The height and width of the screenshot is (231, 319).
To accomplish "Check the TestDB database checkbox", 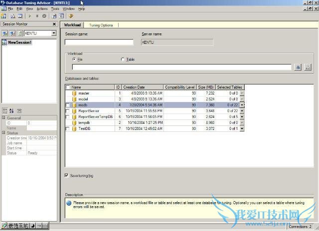I will coord(68,128).
